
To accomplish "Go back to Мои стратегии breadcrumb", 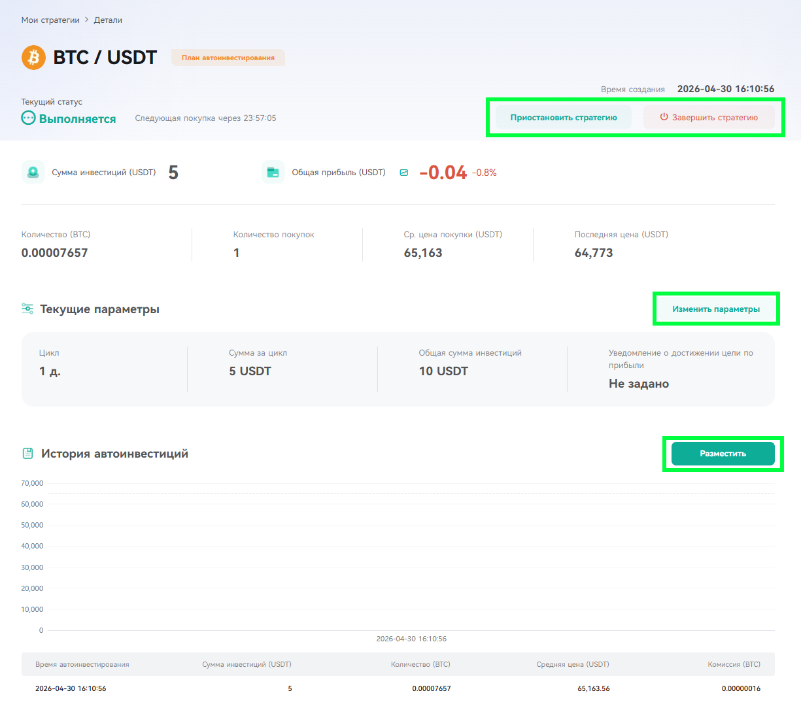I will click(50, 20).
